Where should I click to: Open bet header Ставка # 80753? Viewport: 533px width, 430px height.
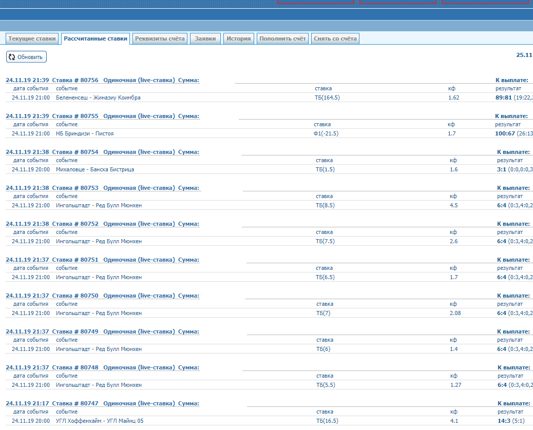pyautogui.click(x=75, y=188)
